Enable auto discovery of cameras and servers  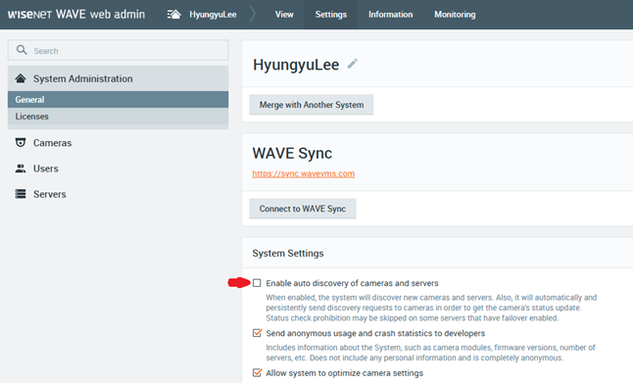(257, 283)
